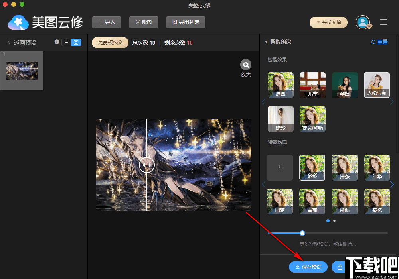The image size is (399, 279).
Task: Apply the 旧梦 filter
Action: 280,202
